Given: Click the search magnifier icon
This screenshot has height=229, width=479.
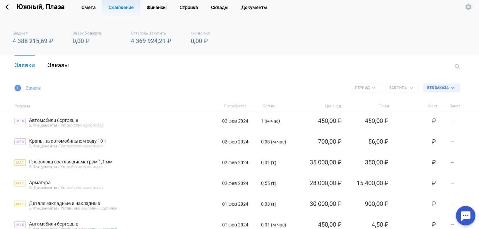Looking at the screenshot, I should click(457, 67).
